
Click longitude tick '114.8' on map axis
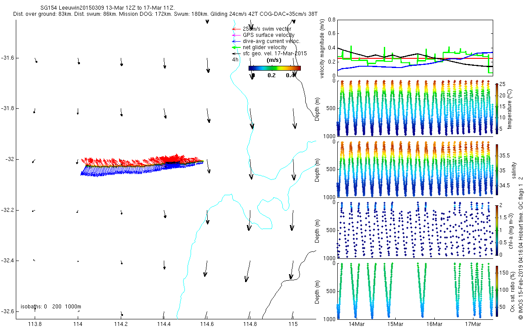tap(250, 324)
